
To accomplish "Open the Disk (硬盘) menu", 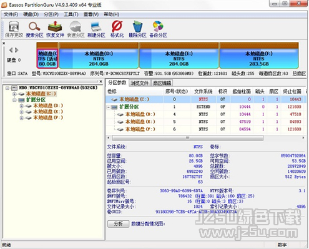I will [31, 14].
